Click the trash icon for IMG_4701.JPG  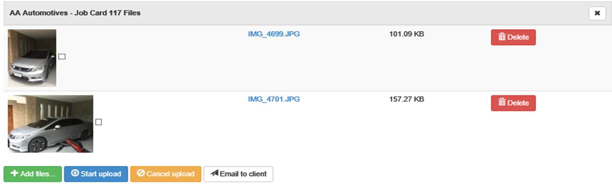point(502,103)
